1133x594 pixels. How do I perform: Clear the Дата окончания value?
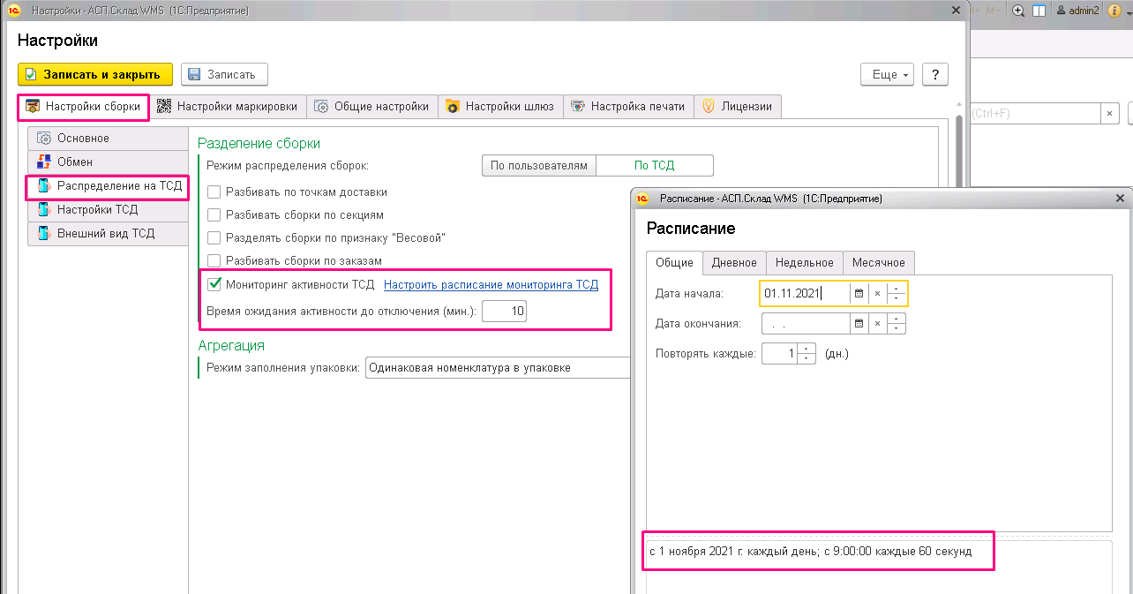877,324
